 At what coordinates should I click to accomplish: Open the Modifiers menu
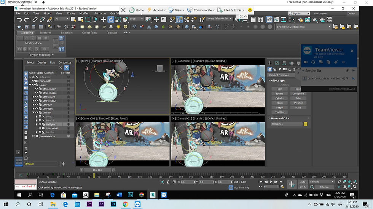tap(84, 14)
